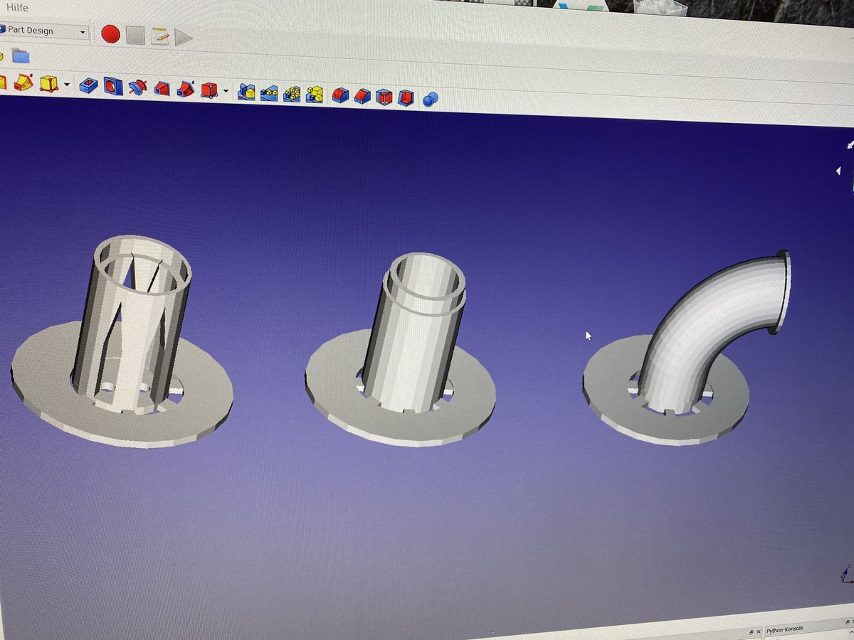This screenshot has height=640, width=854.
Task: Select the Boolean operation blue spheres tool
Action: (430, 99)
